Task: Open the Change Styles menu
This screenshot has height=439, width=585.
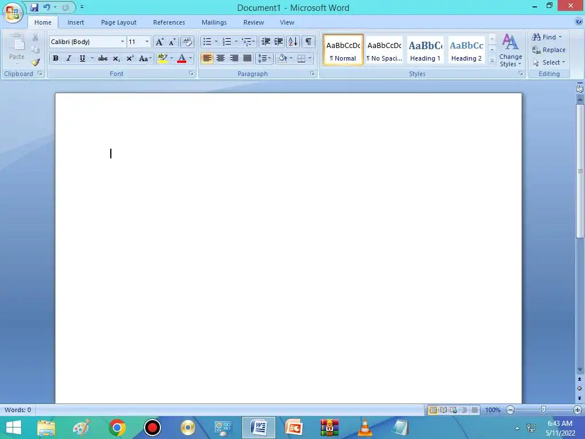Action: (510, 50)
